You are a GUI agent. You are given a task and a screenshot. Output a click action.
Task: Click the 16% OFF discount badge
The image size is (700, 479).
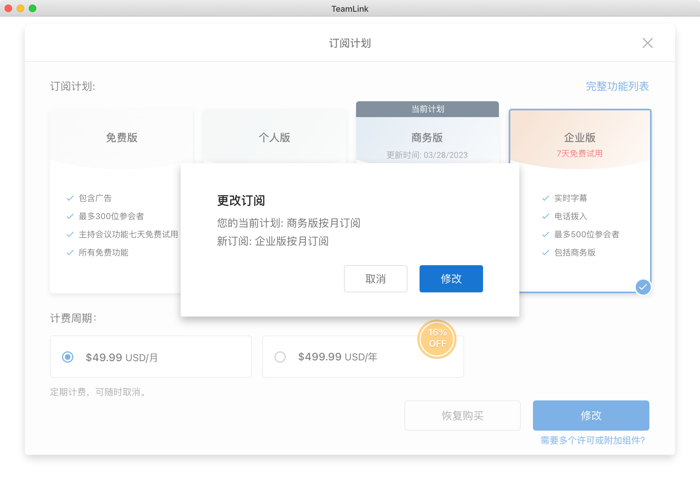437,338
